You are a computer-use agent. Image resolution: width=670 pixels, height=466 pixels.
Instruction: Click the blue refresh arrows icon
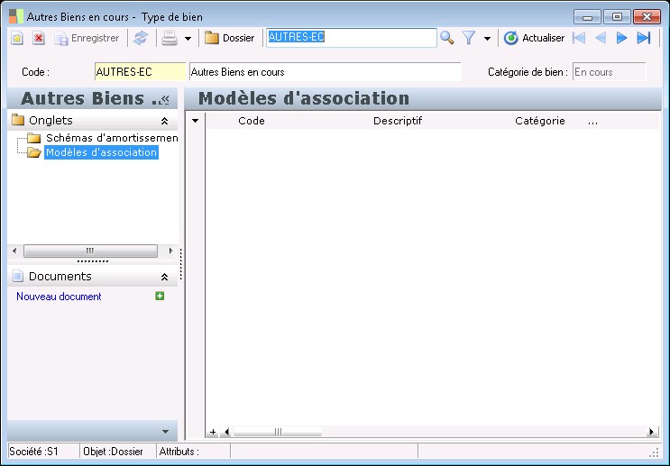click(140, 38)
